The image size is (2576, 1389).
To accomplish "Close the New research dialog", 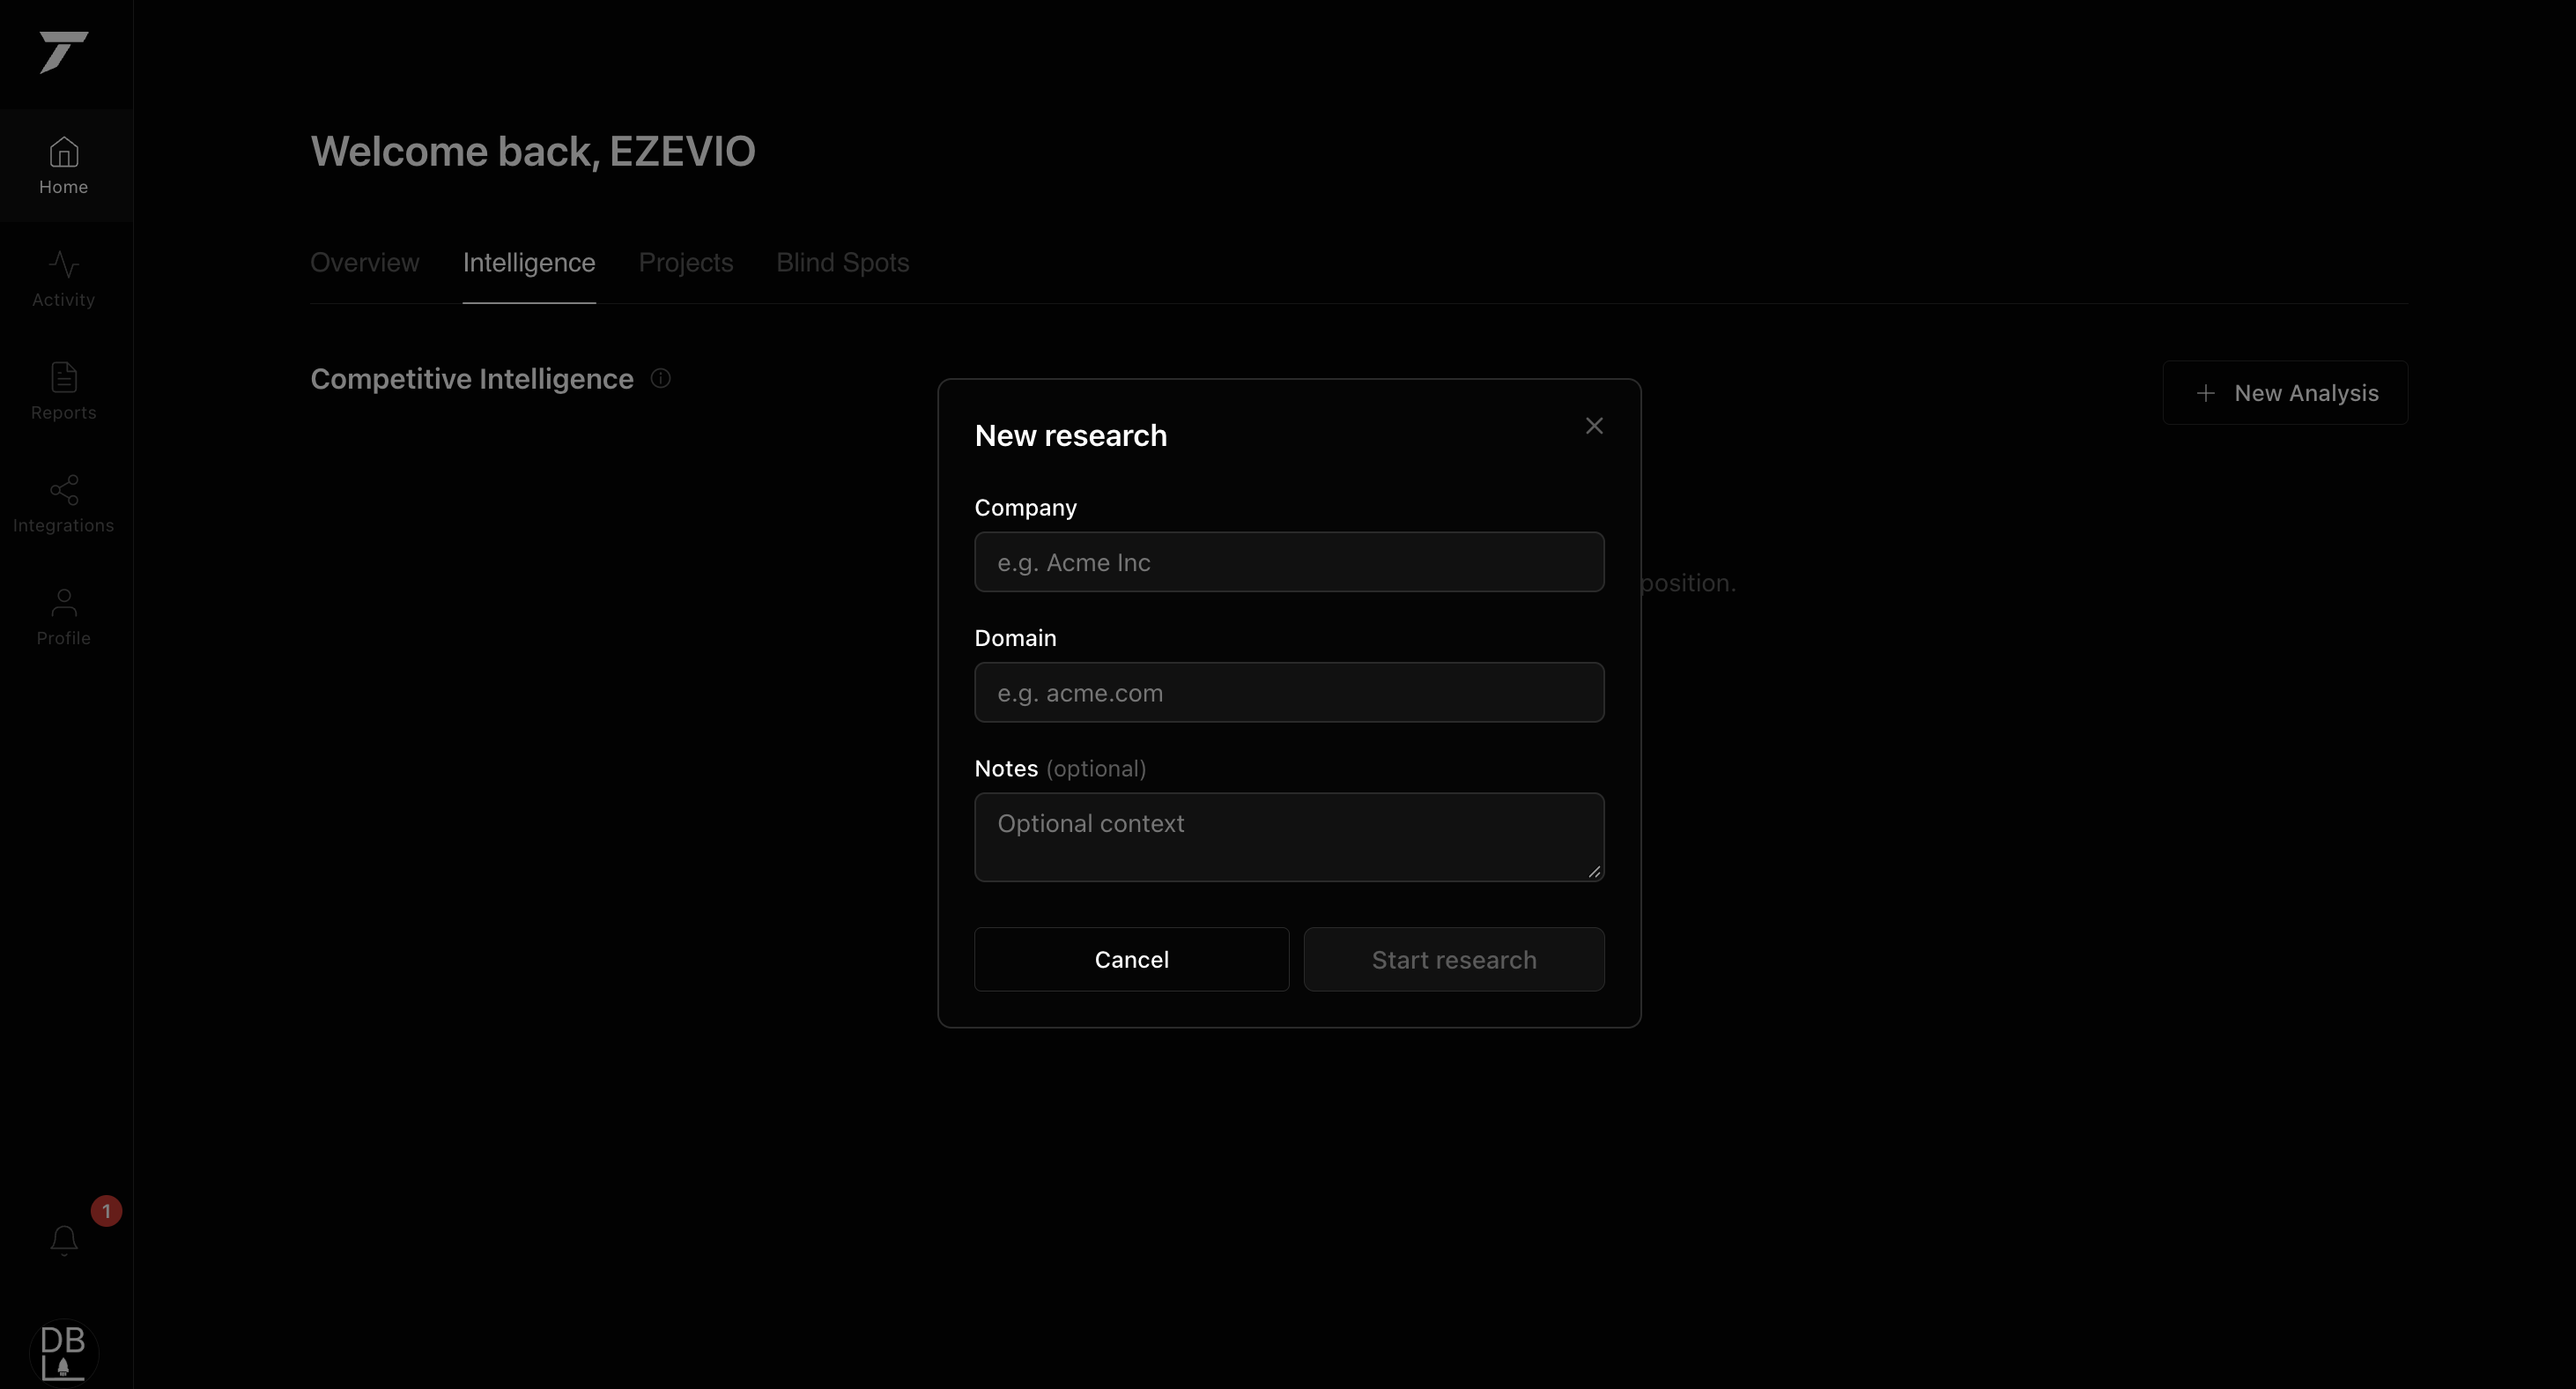I will pos(1594,426).
